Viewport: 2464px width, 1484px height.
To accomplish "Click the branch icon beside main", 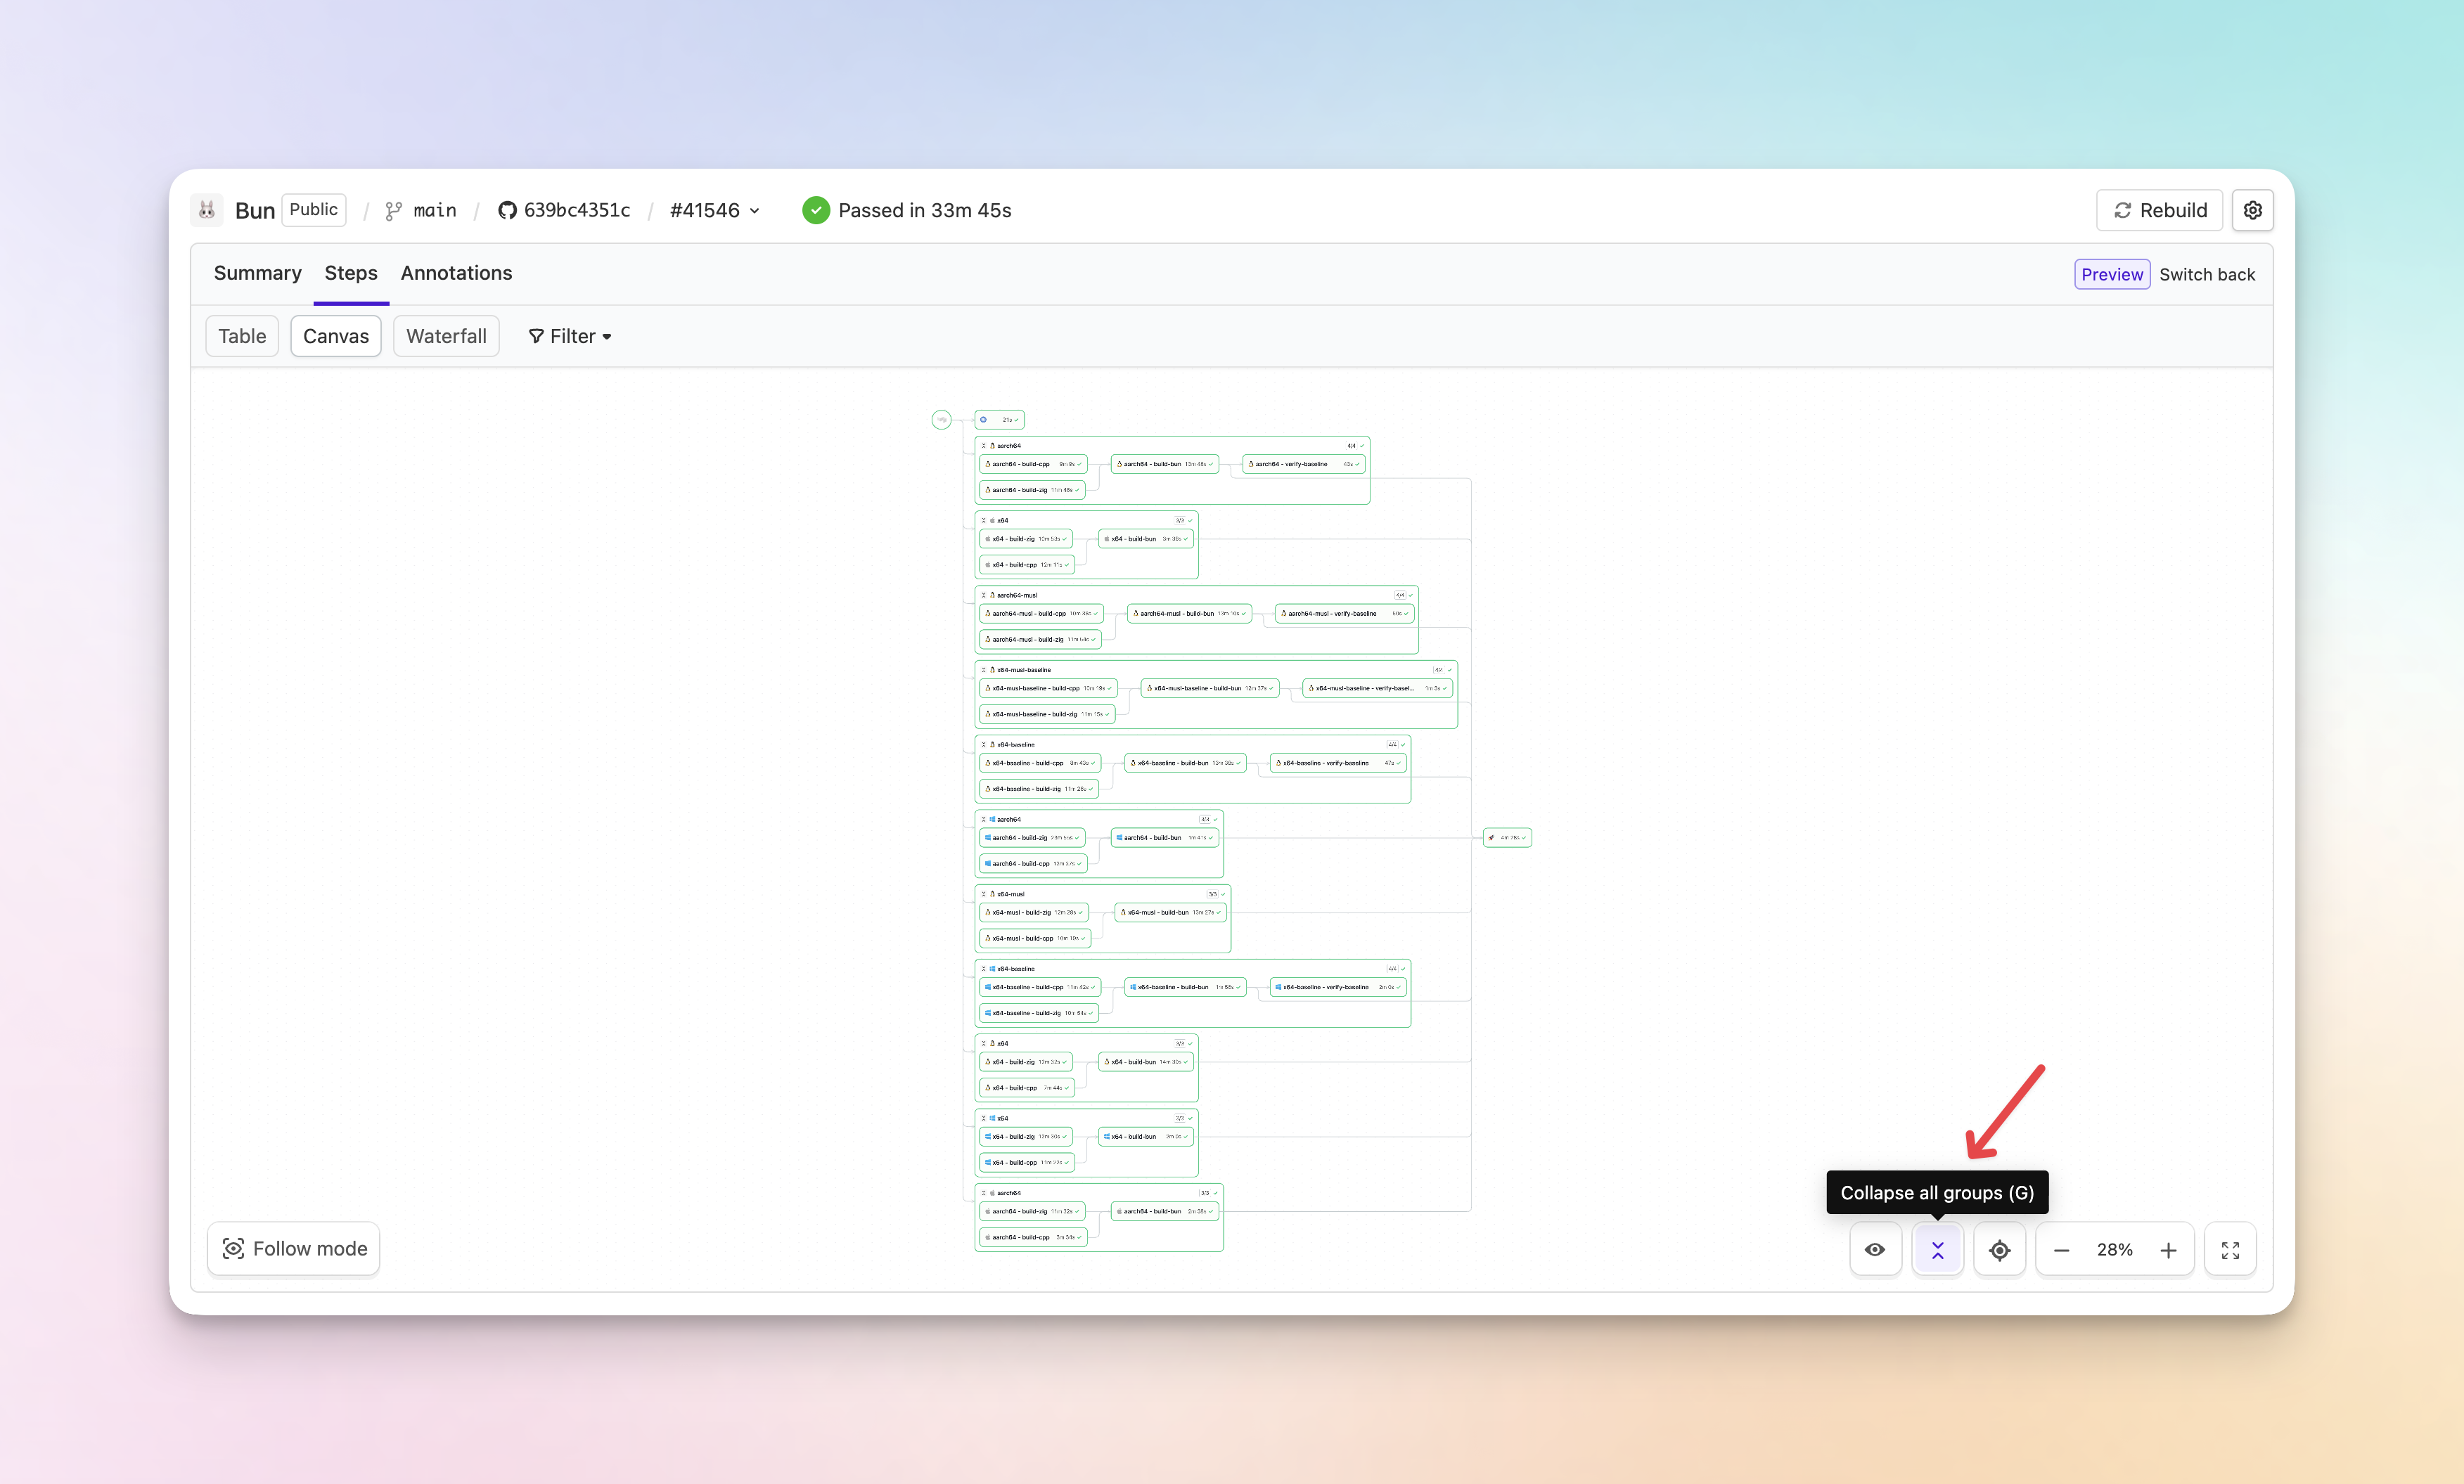I will [x=394, y=210].
